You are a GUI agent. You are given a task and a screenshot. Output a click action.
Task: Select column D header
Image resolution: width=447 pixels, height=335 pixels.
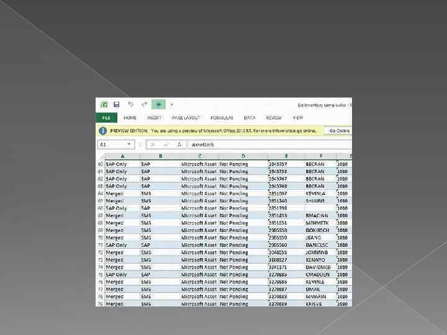243,156
